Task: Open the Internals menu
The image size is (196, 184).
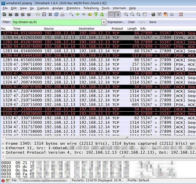Action: pyautogui.click(x=119, y=8)
